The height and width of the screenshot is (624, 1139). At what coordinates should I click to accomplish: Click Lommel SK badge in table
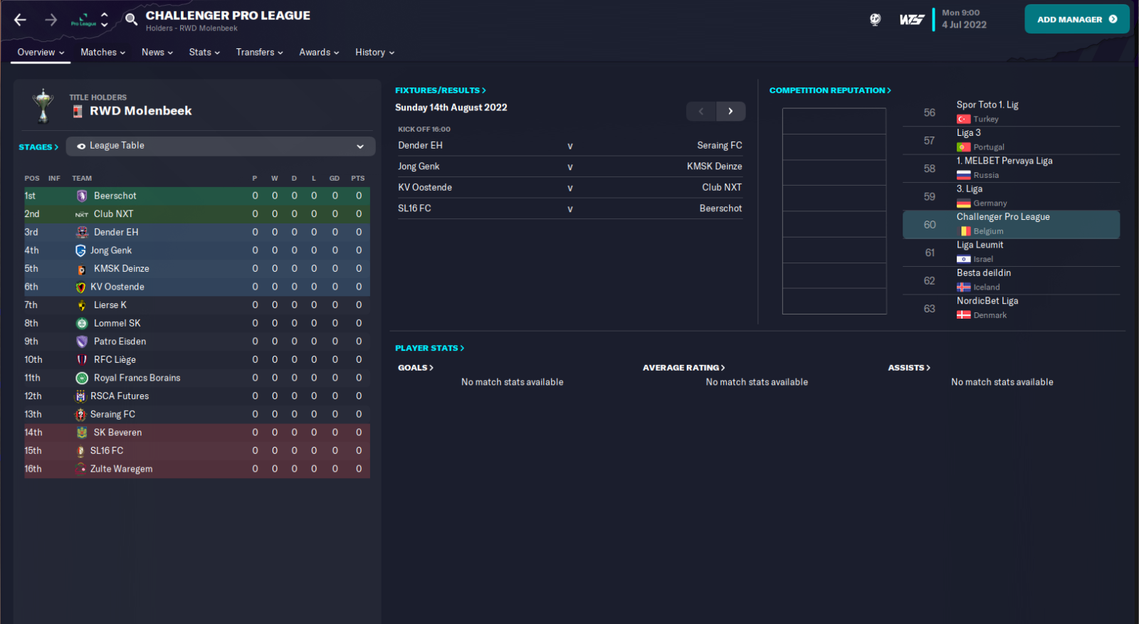tap(82, 323)
